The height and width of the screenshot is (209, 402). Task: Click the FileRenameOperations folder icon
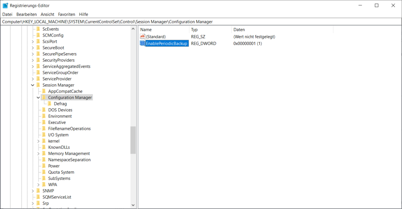(44, 129)
